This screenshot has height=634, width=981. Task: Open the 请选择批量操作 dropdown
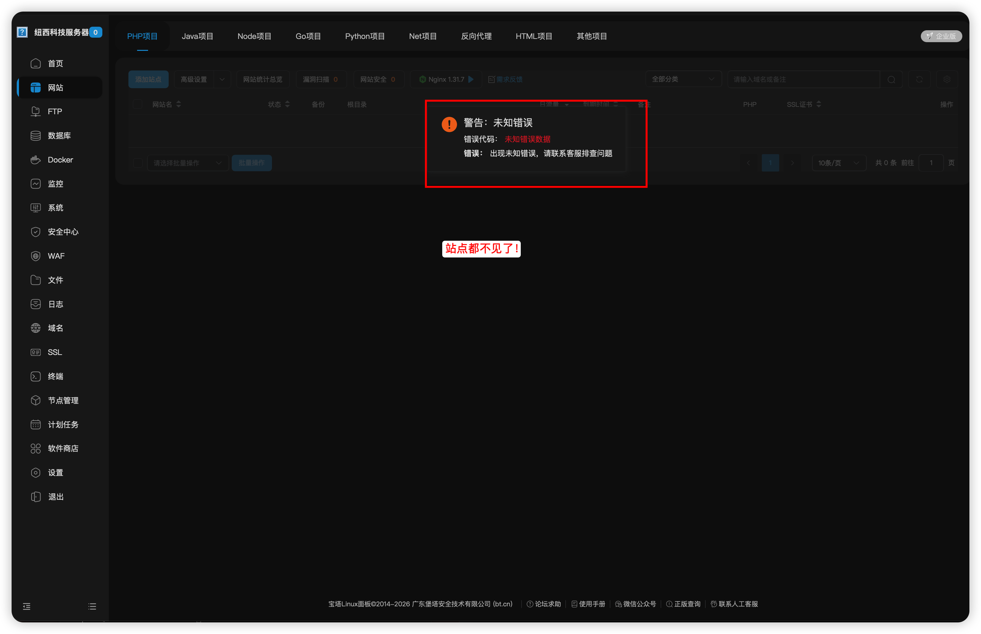point(188,163)
